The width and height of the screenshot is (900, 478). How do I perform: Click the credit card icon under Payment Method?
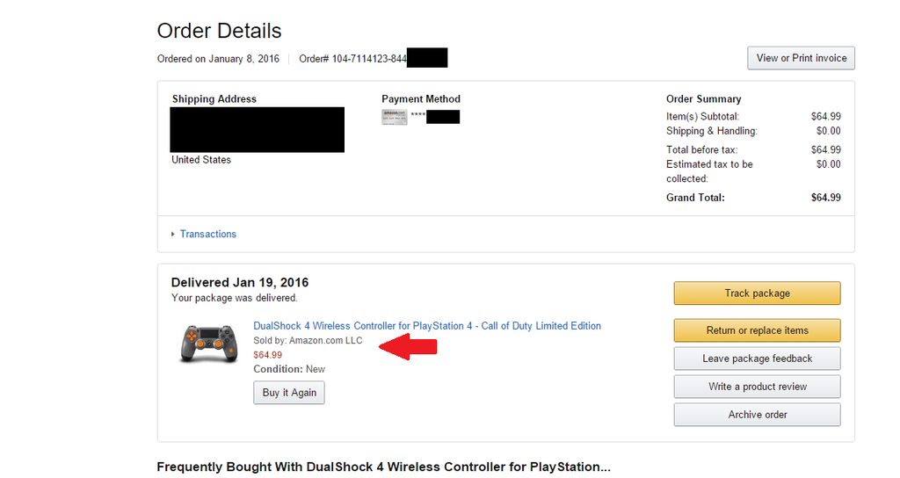pos(395,117)
